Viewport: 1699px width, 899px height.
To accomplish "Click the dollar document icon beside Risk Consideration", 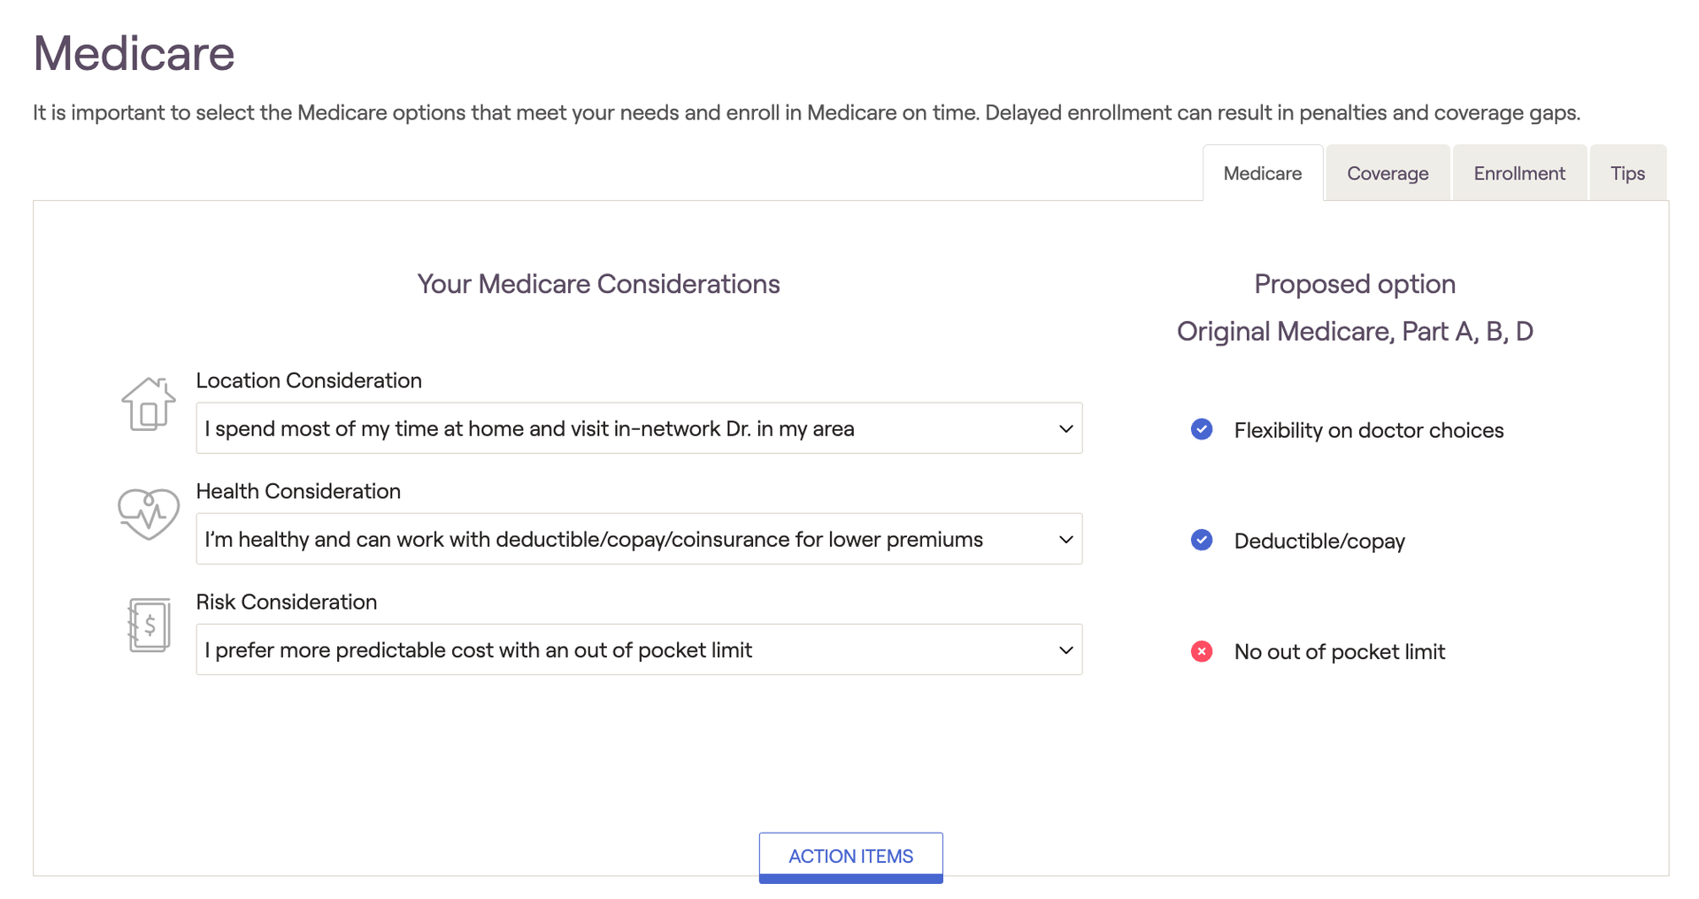I will pos(149,625).
